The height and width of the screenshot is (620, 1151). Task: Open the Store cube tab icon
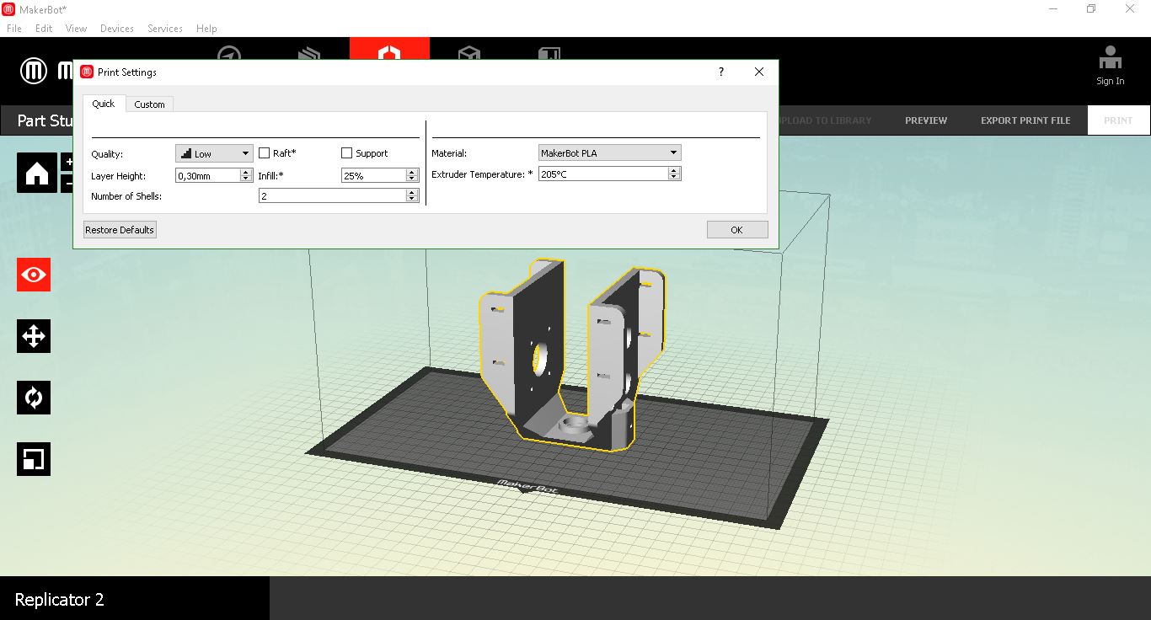click(469, 53)
